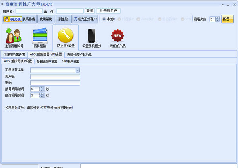Screen dimensions: 239x168
Task: Increase 拨号间隔时间 seconds
Action: pos(42,88)
